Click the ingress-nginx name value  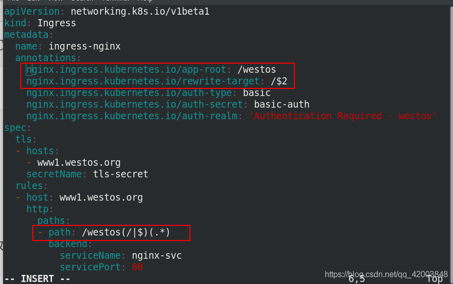[x=84, y=46]
